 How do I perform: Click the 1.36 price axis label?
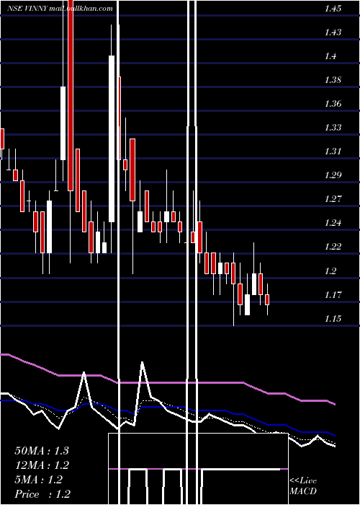click(333, 104)
